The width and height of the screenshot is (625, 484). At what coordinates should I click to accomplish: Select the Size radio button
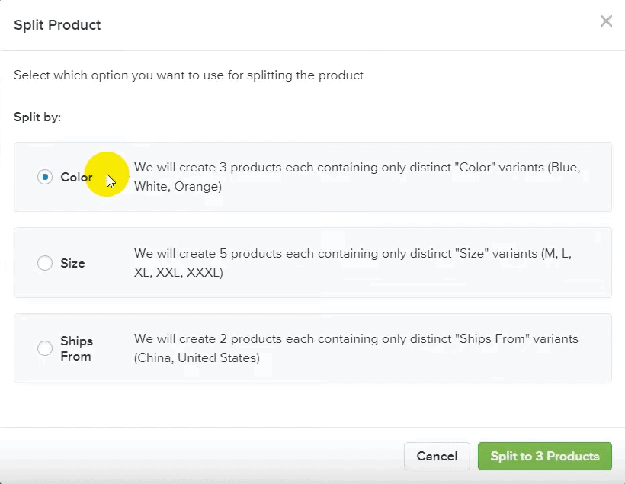pos(45,263)
